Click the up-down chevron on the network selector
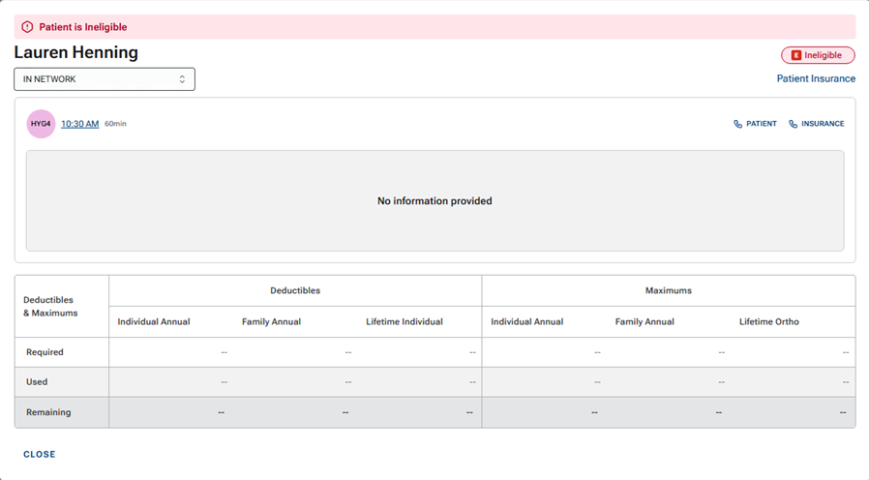869x480 pixels. (x=182, y=79)
